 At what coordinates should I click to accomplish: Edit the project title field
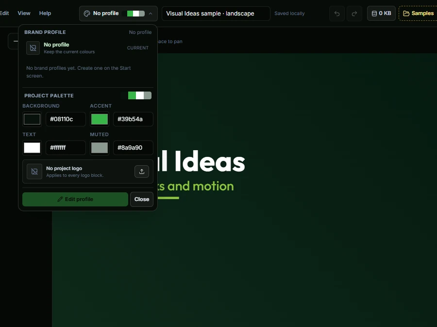click(216, 14)
